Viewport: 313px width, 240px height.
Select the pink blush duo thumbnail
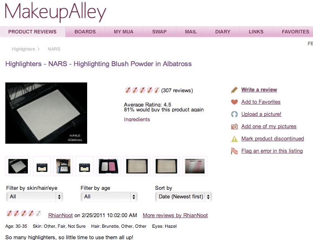click(x=108, y=166)
